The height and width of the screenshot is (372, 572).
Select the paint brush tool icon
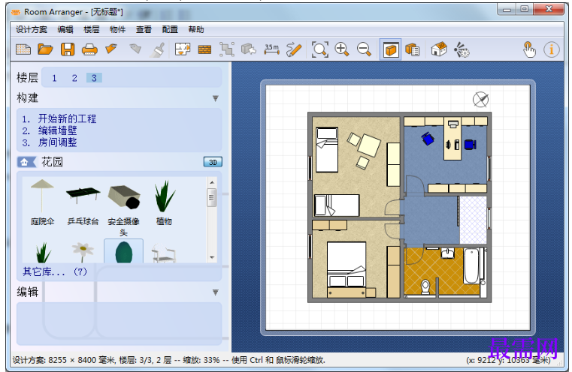pos(158,49)
